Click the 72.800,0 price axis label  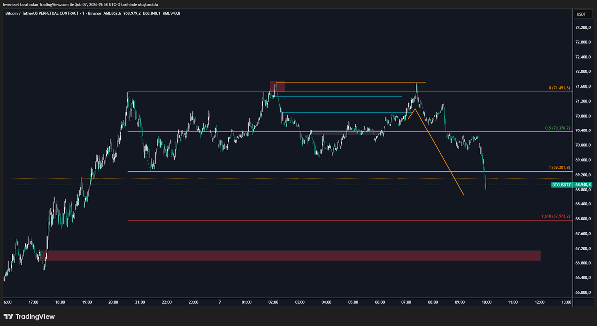coord(582,42)
